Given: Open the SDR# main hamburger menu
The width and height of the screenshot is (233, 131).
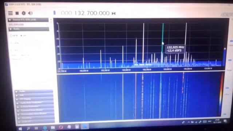Looking at the screenshot, I should 11,13.
